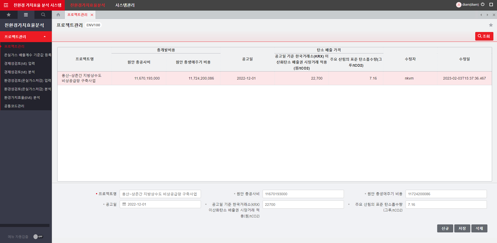The width and height of the screenshot is (497, 243).
Task: Click the hamburger menu icon in top-left header
Action: coord(6,5)
